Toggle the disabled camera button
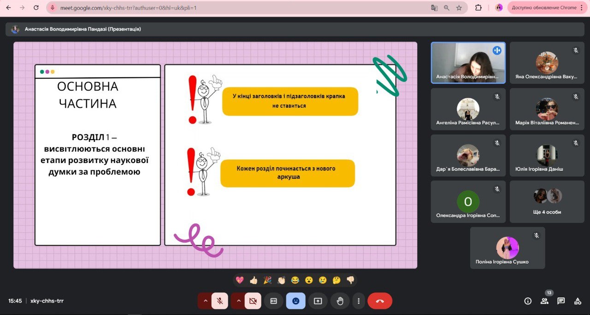 point(253,301)
